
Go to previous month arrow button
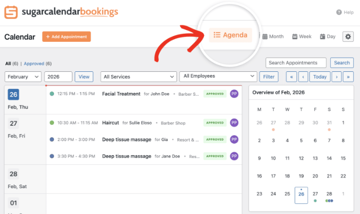click(x=303, y=77)
